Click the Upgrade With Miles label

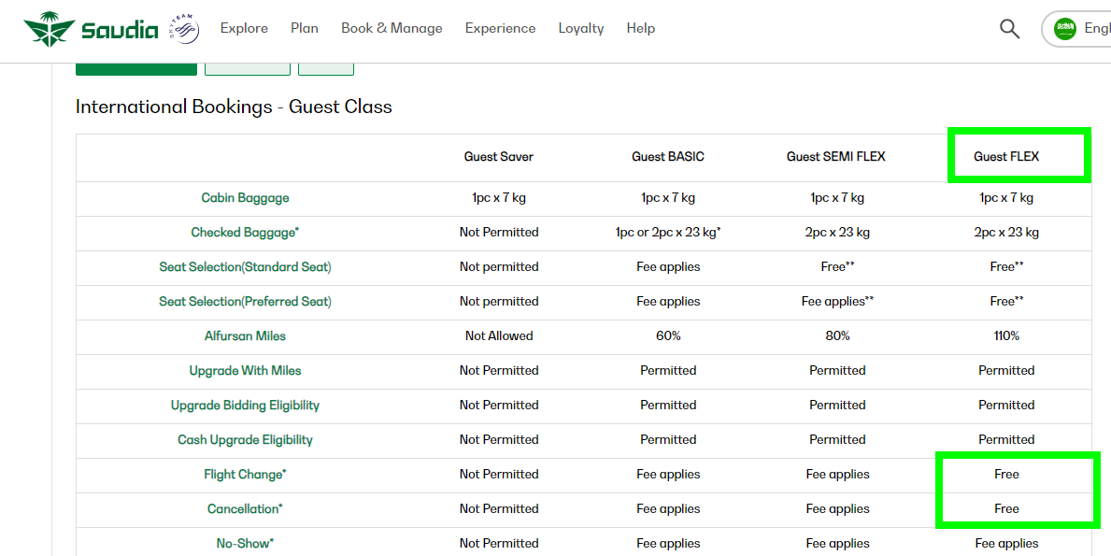(245, 370)
